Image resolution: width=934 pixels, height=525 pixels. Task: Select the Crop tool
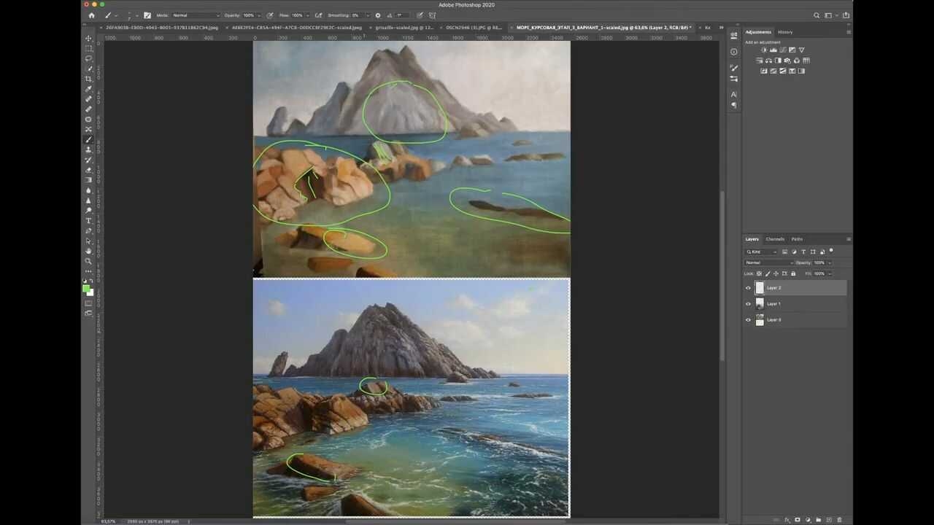tap(89, 79)
